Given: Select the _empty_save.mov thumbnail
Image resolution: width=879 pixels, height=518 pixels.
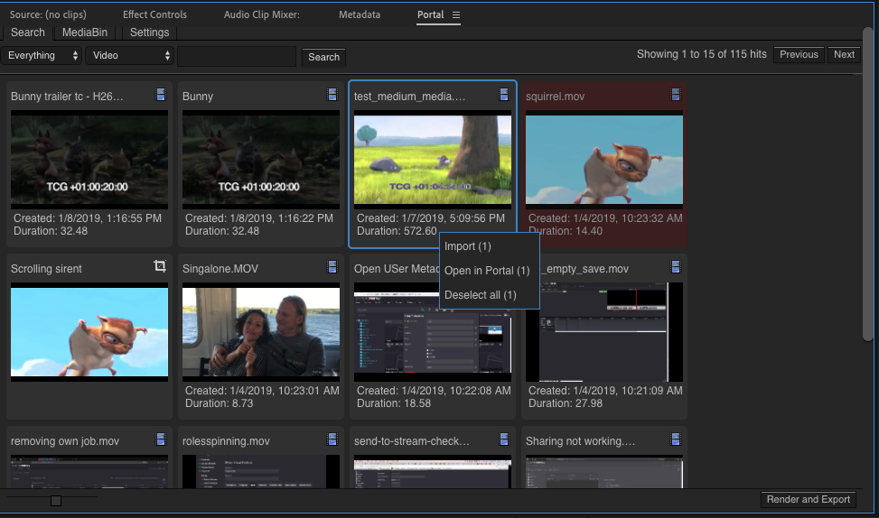Looking at the screenshot, I should (603, 332).
